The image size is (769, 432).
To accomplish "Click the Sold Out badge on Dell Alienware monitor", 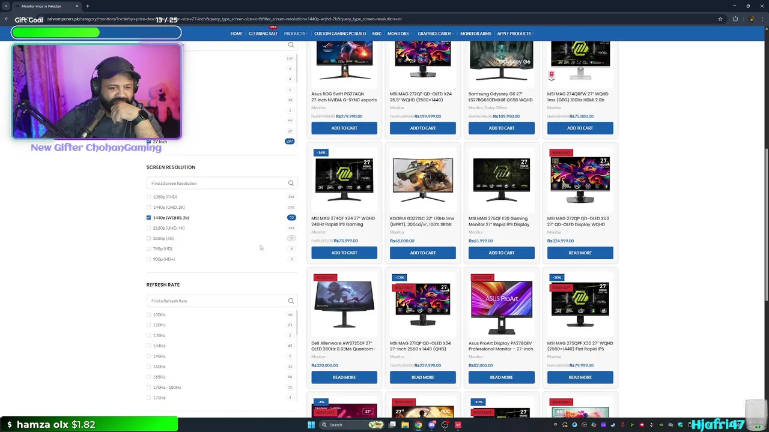I will tap(325, 277).
